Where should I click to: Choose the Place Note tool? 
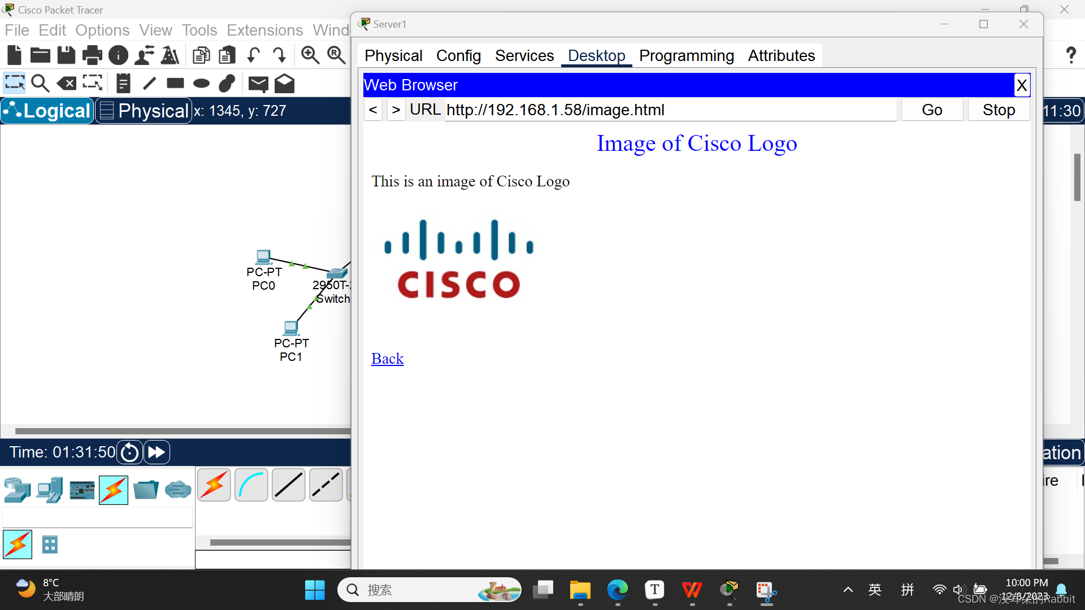[123, 83]
